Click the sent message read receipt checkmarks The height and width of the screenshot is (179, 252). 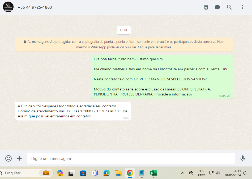[229, 96]
